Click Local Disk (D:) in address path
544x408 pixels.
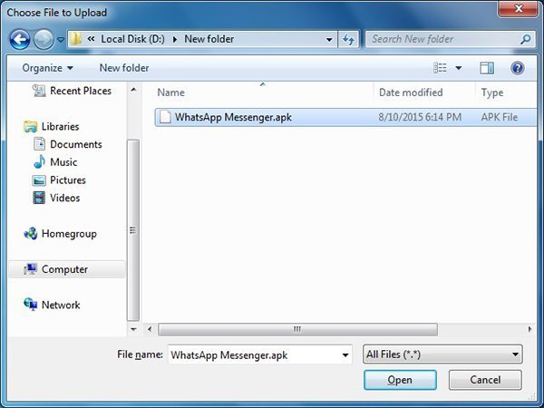click(133, 39)
